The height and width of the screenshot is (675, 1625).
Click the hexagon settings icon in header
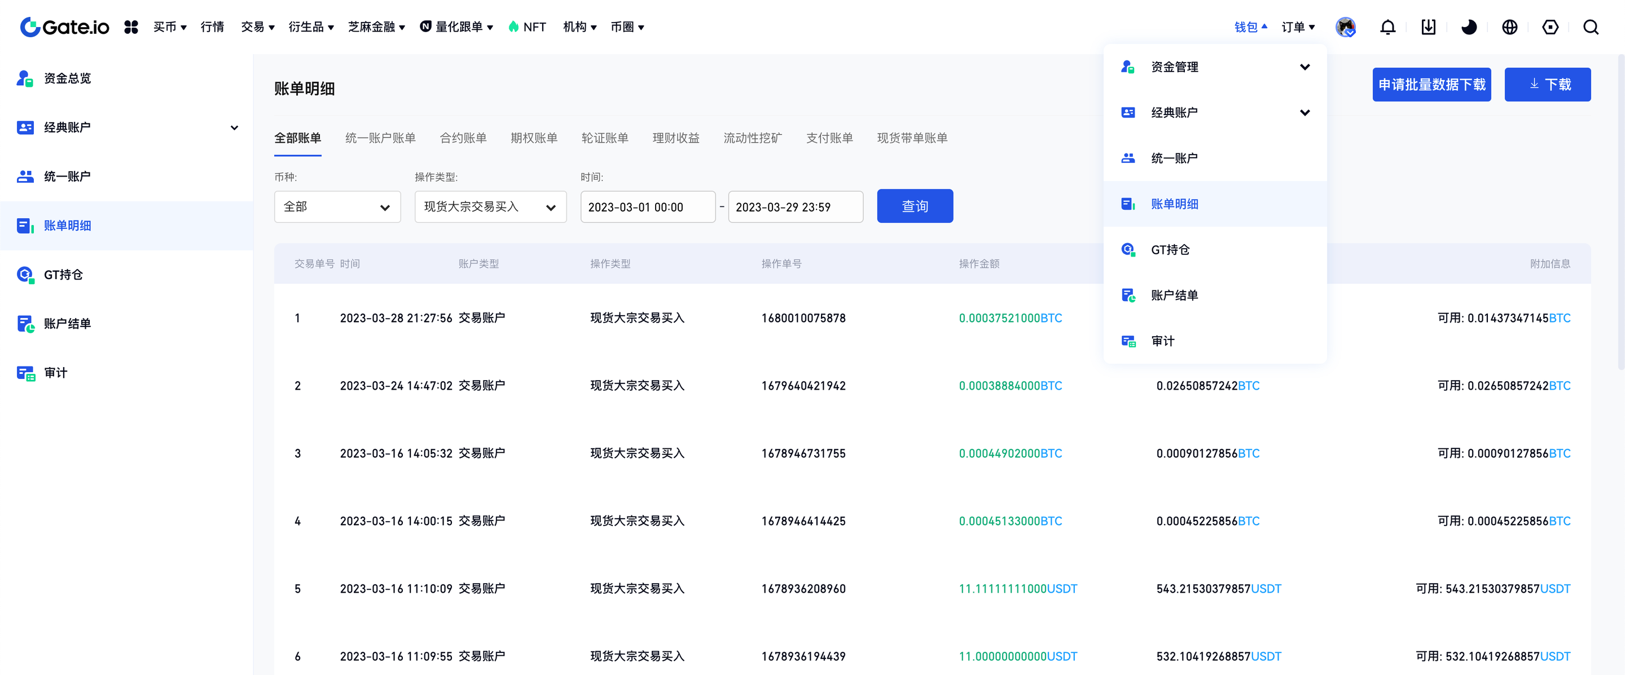[1550, 27]
